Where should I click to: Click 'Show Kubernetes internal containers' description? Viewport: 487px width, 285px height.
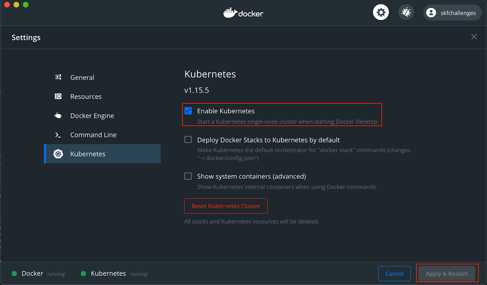coord(287,187)
